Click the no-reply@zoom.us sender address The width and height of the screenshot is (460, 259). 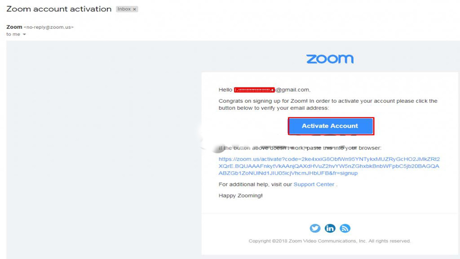49,27
